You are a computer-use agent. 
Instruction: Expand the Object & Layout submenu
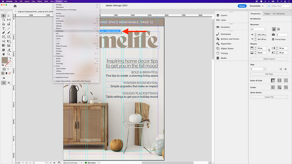click(x=76, y=46)
